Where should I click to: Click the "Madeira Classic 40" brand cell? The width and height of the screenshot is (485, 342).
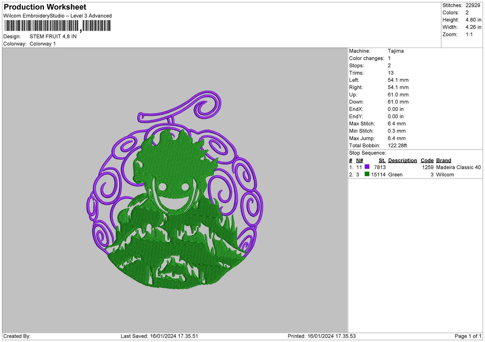point(459,167)
